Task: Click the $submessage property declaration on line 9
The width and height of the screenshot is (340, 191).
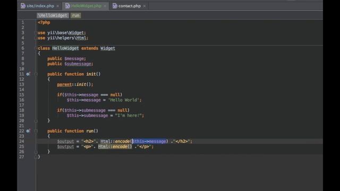Action: [78, 64]
